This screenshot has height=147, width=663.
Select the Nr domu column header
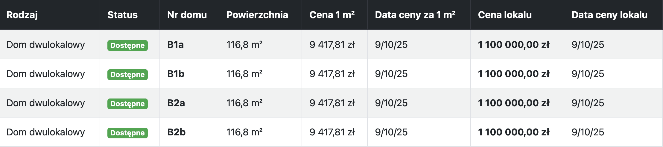(187, 15)
